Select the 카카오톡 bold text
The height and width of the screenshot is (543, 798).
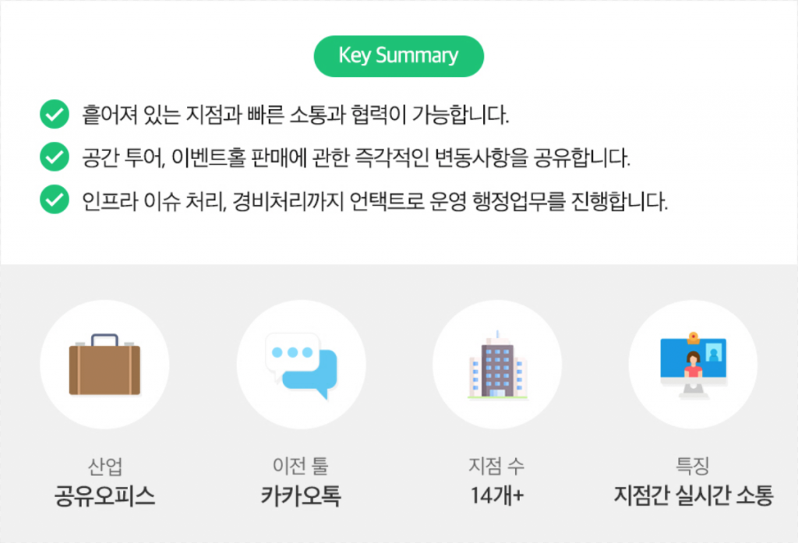click(301, 495)
